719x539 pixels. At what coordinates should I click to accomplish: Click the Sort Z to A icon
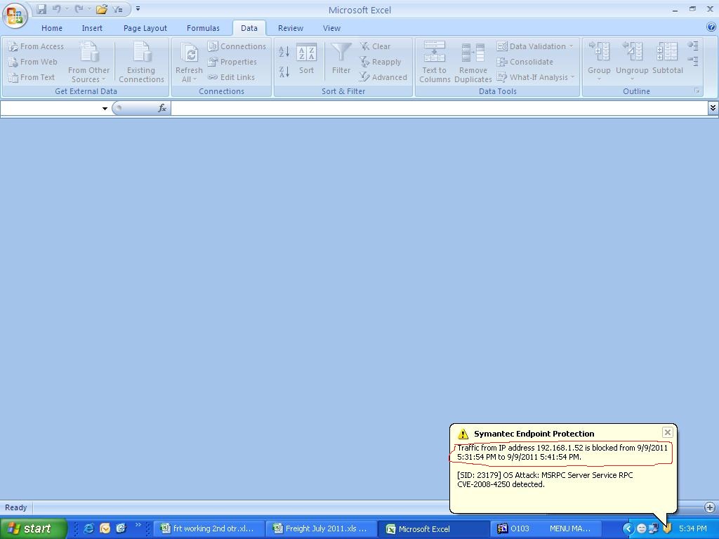(284, 72)
